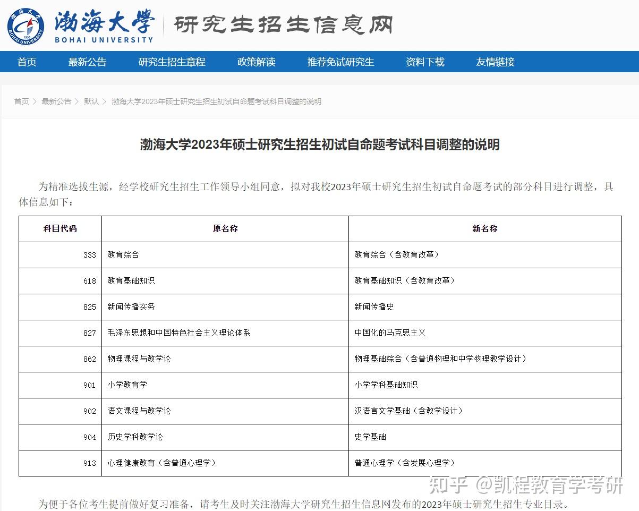Select table row for subject code 333
The image size is (639, 511).
[320, 254]
